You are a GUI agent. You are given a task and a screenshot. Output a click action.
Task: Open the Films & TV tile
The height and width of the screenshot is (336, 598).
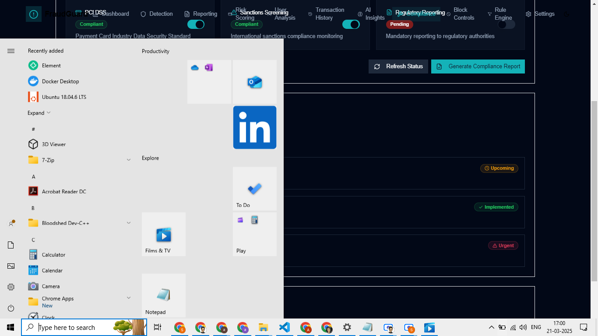(164, 234)
